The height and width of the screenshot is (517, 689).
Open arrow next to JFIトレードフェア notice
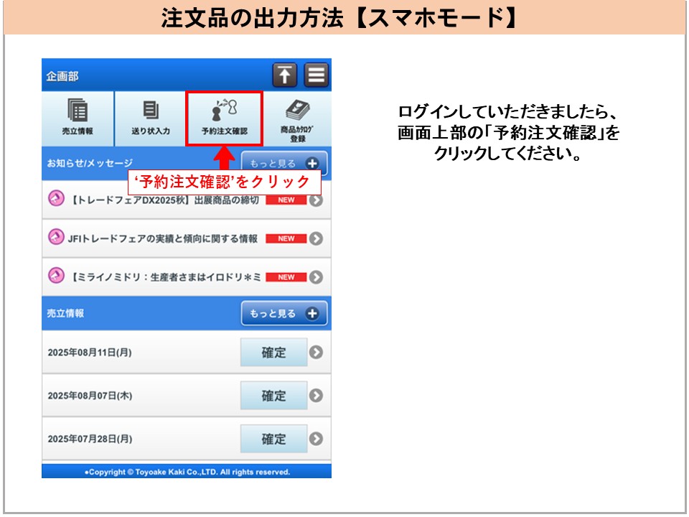coord(316,238)
